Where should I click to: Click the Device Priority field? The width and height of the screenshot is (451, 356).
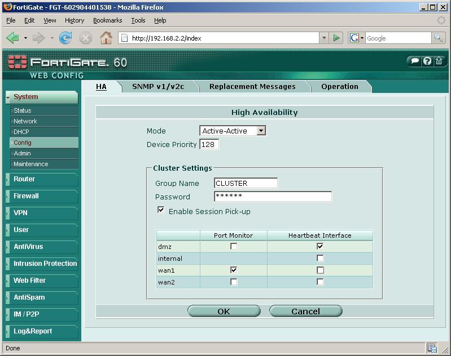209,144
